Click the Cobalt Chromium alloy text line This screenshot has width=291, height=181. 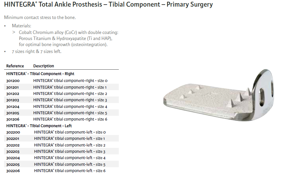(69, 33)
